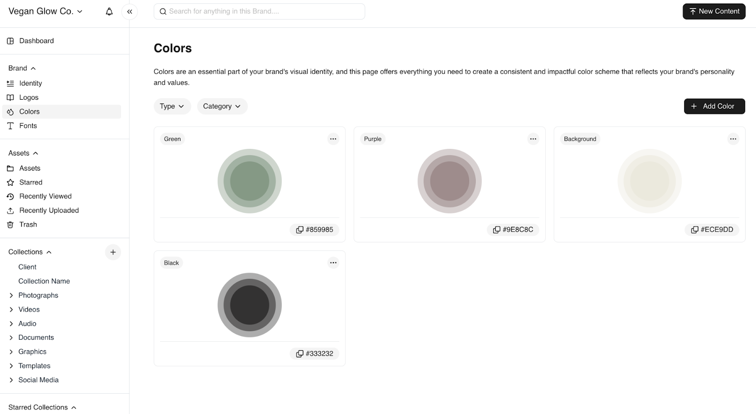
Task: Expand the Audio collection chevron
Action: point(11,324)
